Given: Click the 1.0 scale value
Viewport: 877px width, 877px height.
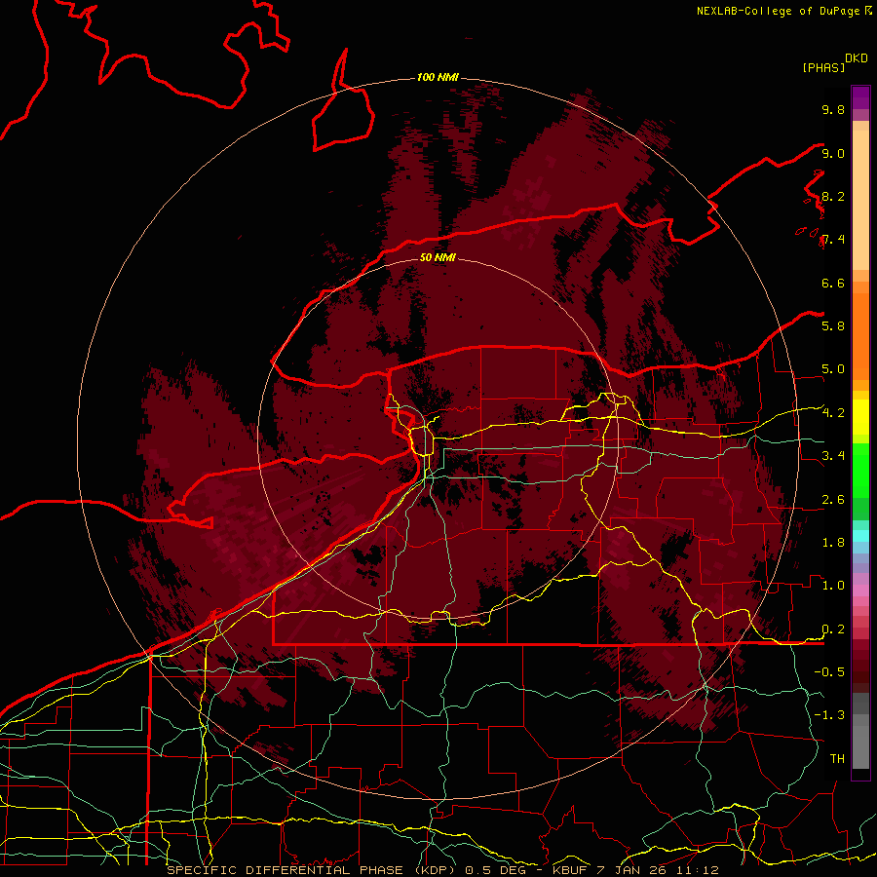Looking at the screenshot, I should [833, 586].
